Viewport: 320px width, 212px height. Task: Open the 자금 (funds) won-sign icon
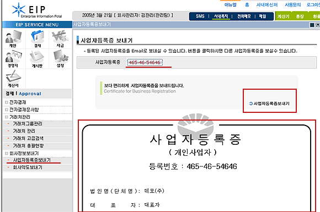pos(60,39)
